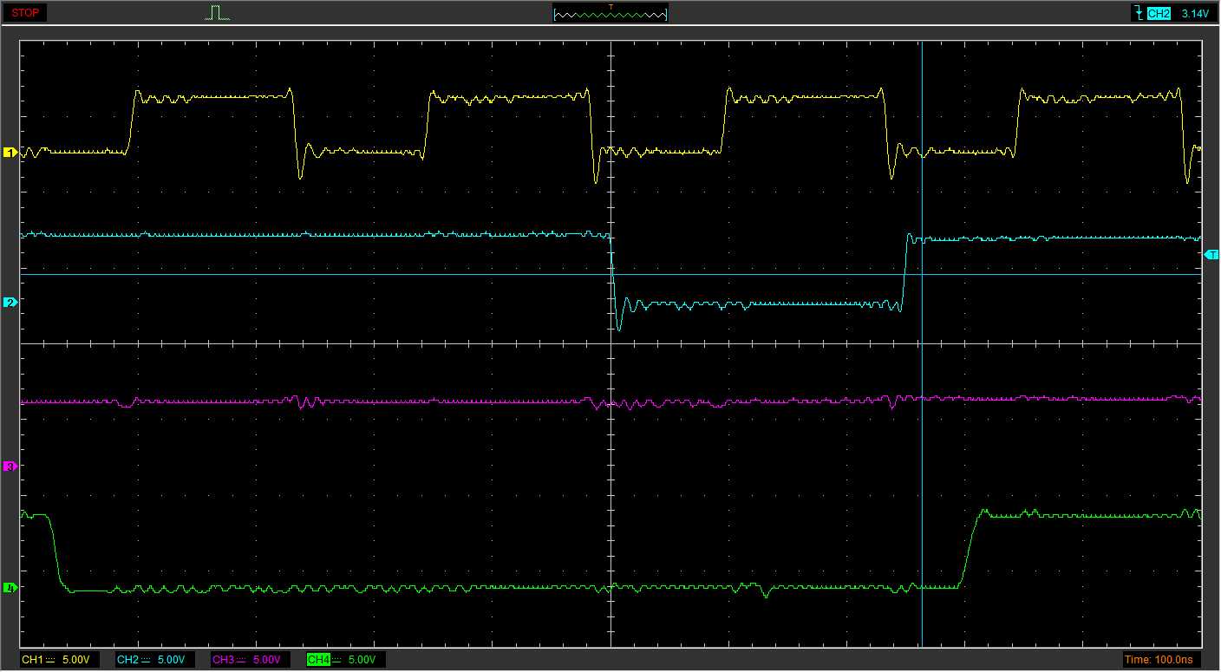Image resolution: width=1221 pixels, height=672 pixels.
Task: Open the CH3 5.00V scale setting
Action: (265, 660)
